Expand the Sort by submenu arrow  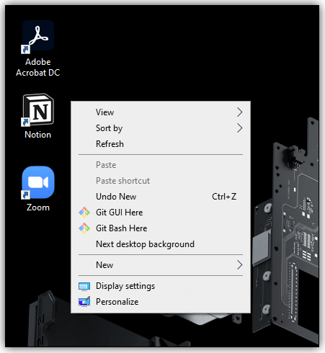[239, 128]
